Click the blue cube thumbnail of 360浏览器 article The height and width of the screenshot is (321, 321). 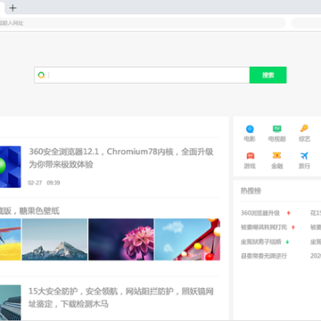tap(11, 167)
